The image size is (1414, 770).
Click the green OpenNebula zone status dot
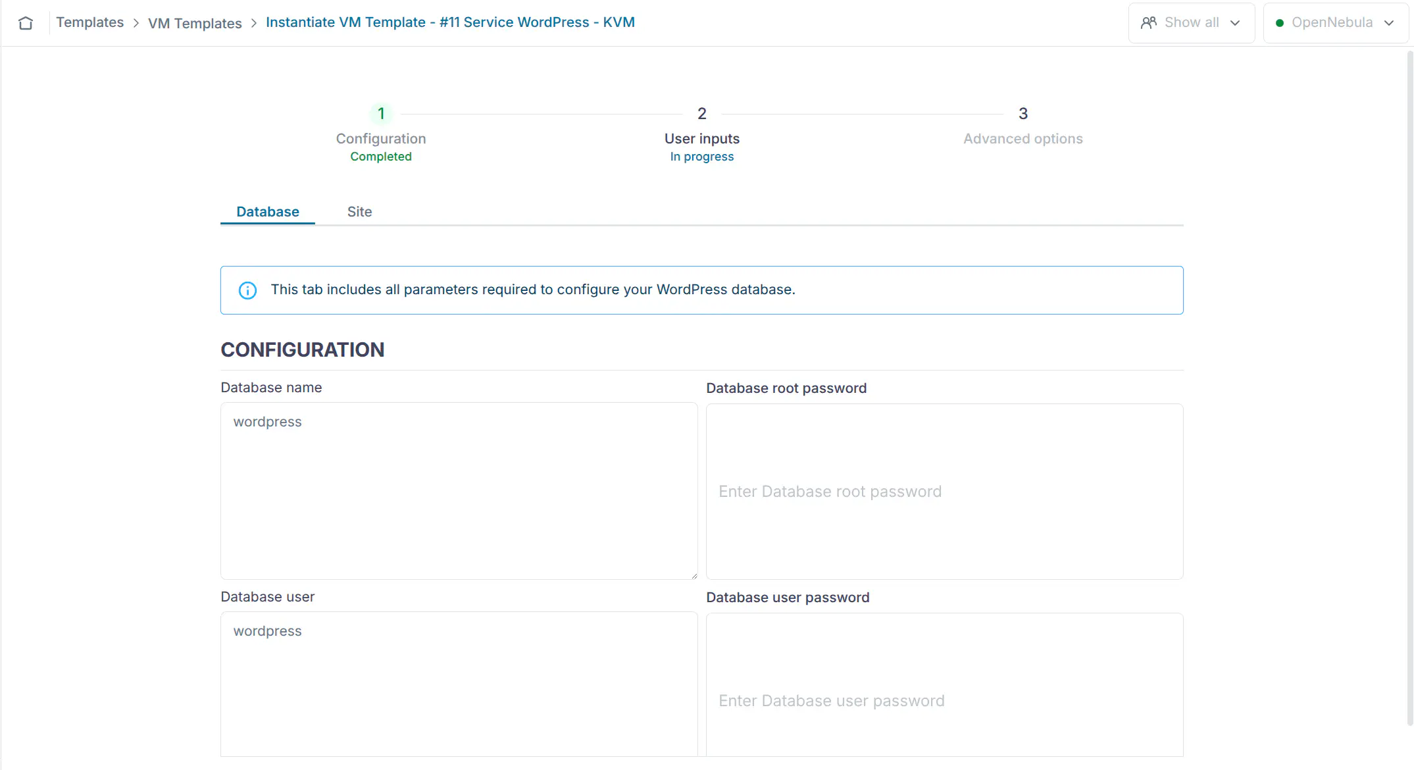[x=1280, y=23]
